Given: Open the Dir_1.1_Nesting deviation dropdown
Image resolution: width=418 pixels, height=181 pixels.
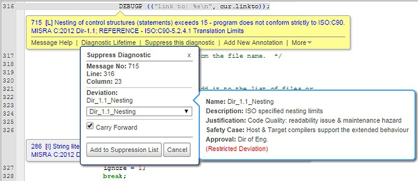Looking at the screenshot, I should coord(139,112).
